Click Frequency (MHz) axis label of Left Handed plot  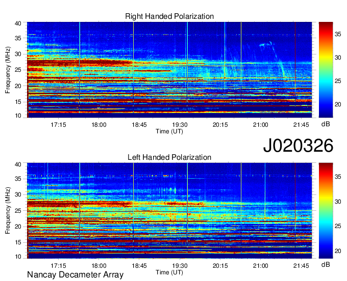(8, 211)
